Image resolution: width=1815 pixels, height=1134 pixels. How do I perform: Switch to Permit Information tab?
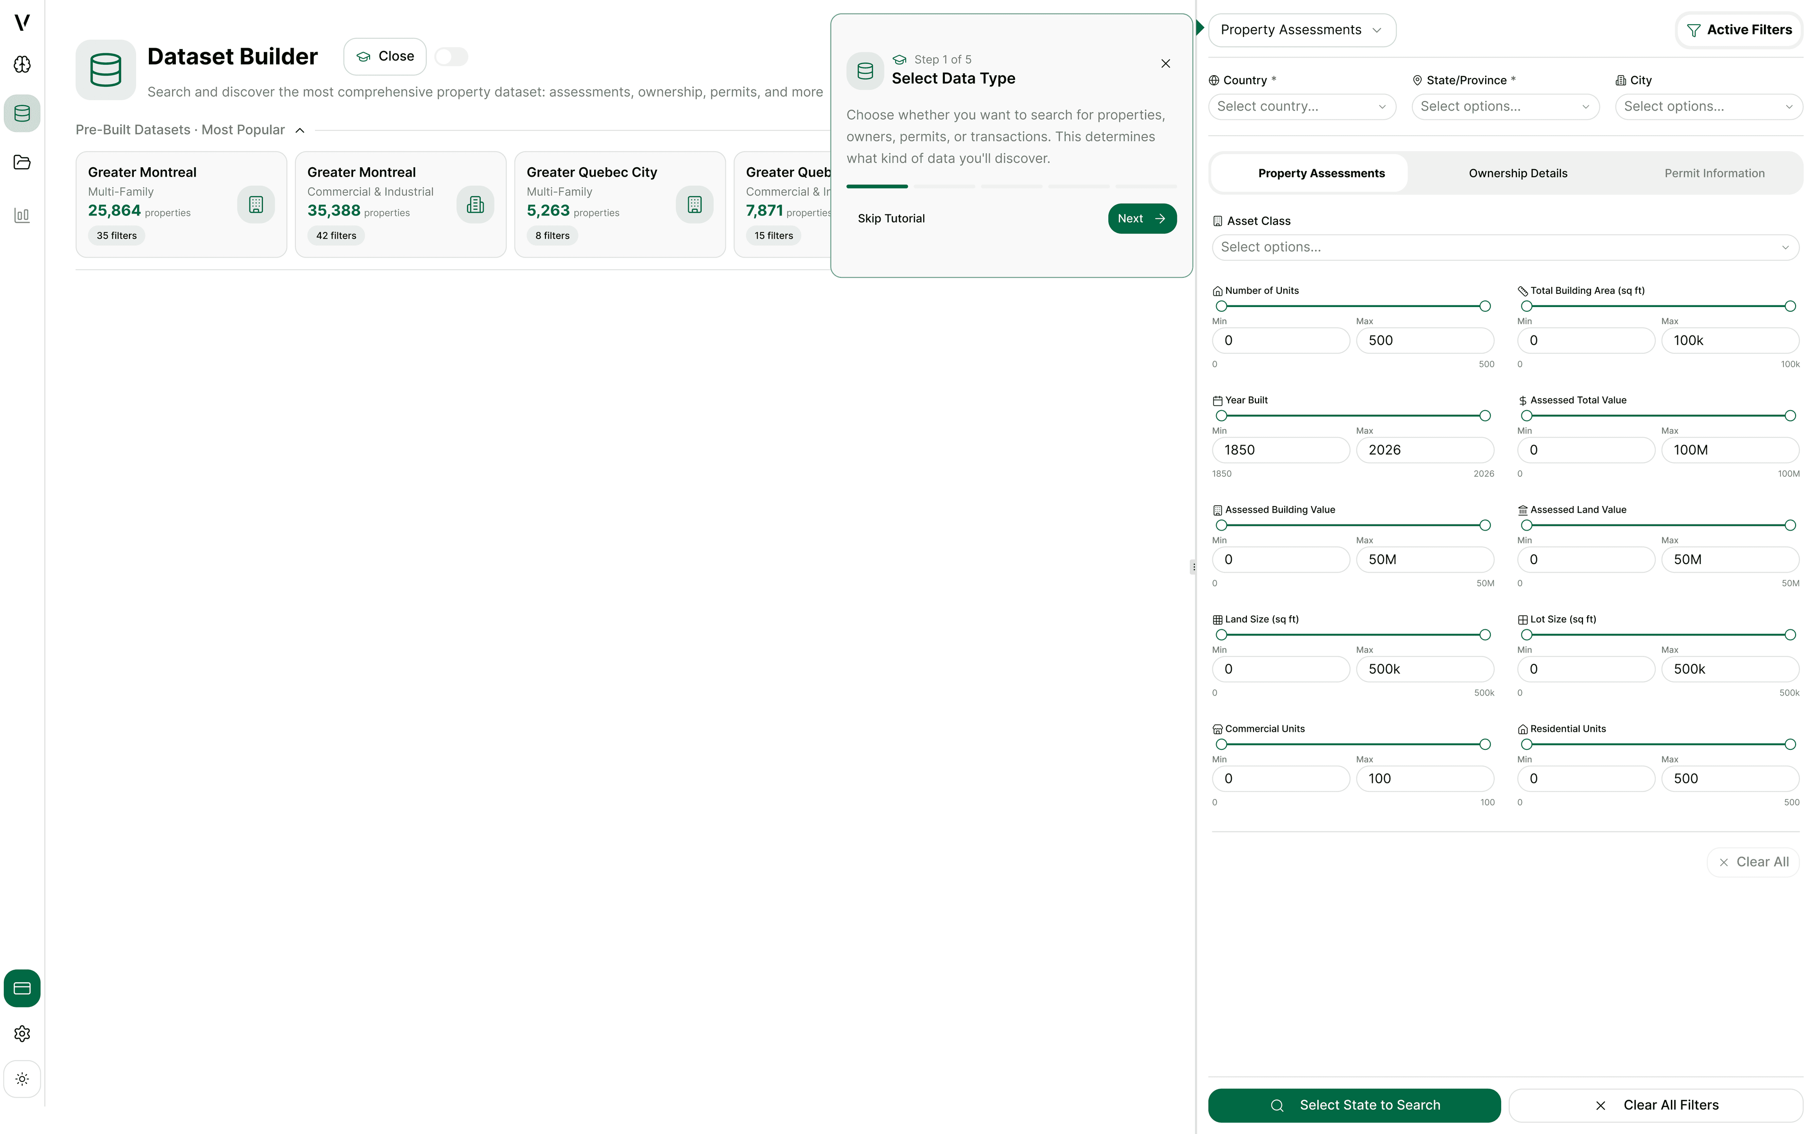pos(1714,173)
